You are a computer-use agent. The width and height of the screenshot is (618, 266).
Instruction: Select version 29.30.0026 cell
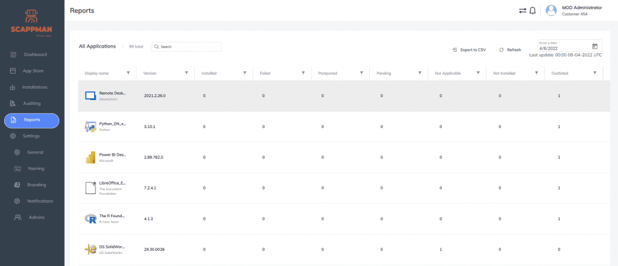(x=154, y=250)
